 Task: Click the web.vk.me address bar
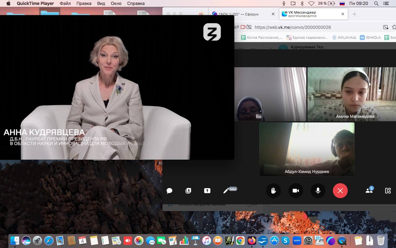(309, 27)
